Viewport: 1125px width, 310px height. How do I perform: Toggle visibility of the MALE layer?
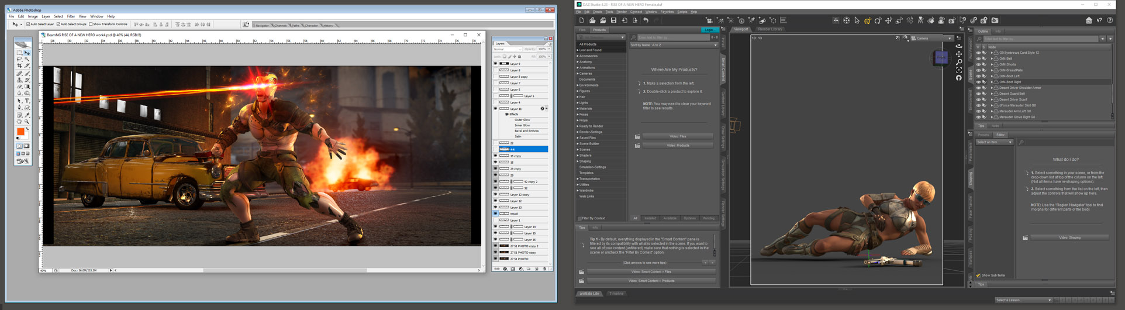point(495,213)
